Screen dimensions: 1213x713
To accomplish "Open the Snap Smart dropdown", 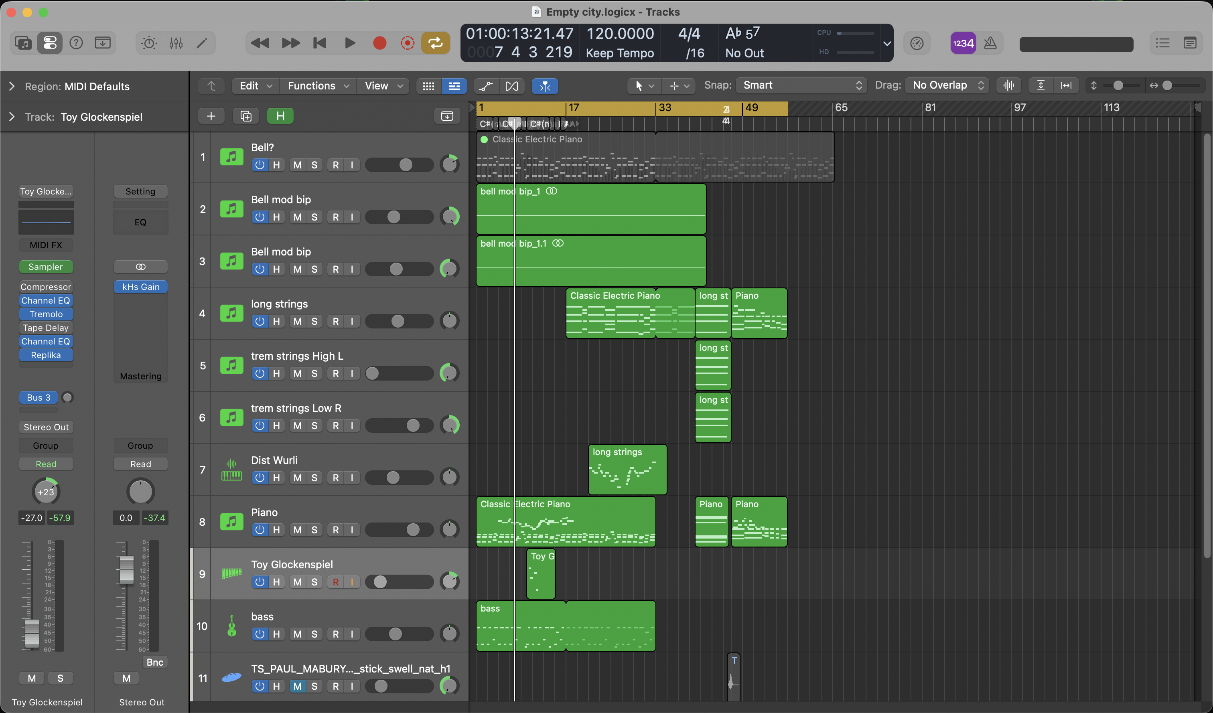I will point(801,86).
